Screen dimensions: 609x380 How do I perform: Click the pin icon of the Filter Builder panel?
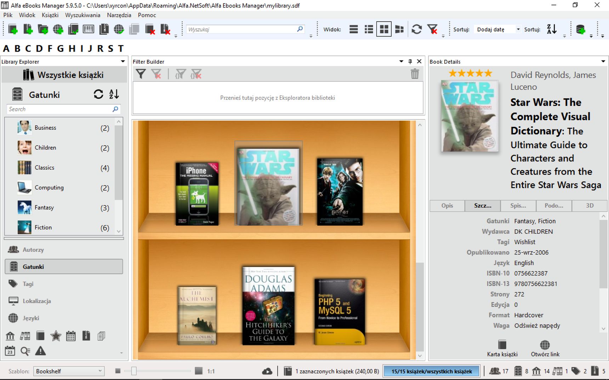[410, 62]
